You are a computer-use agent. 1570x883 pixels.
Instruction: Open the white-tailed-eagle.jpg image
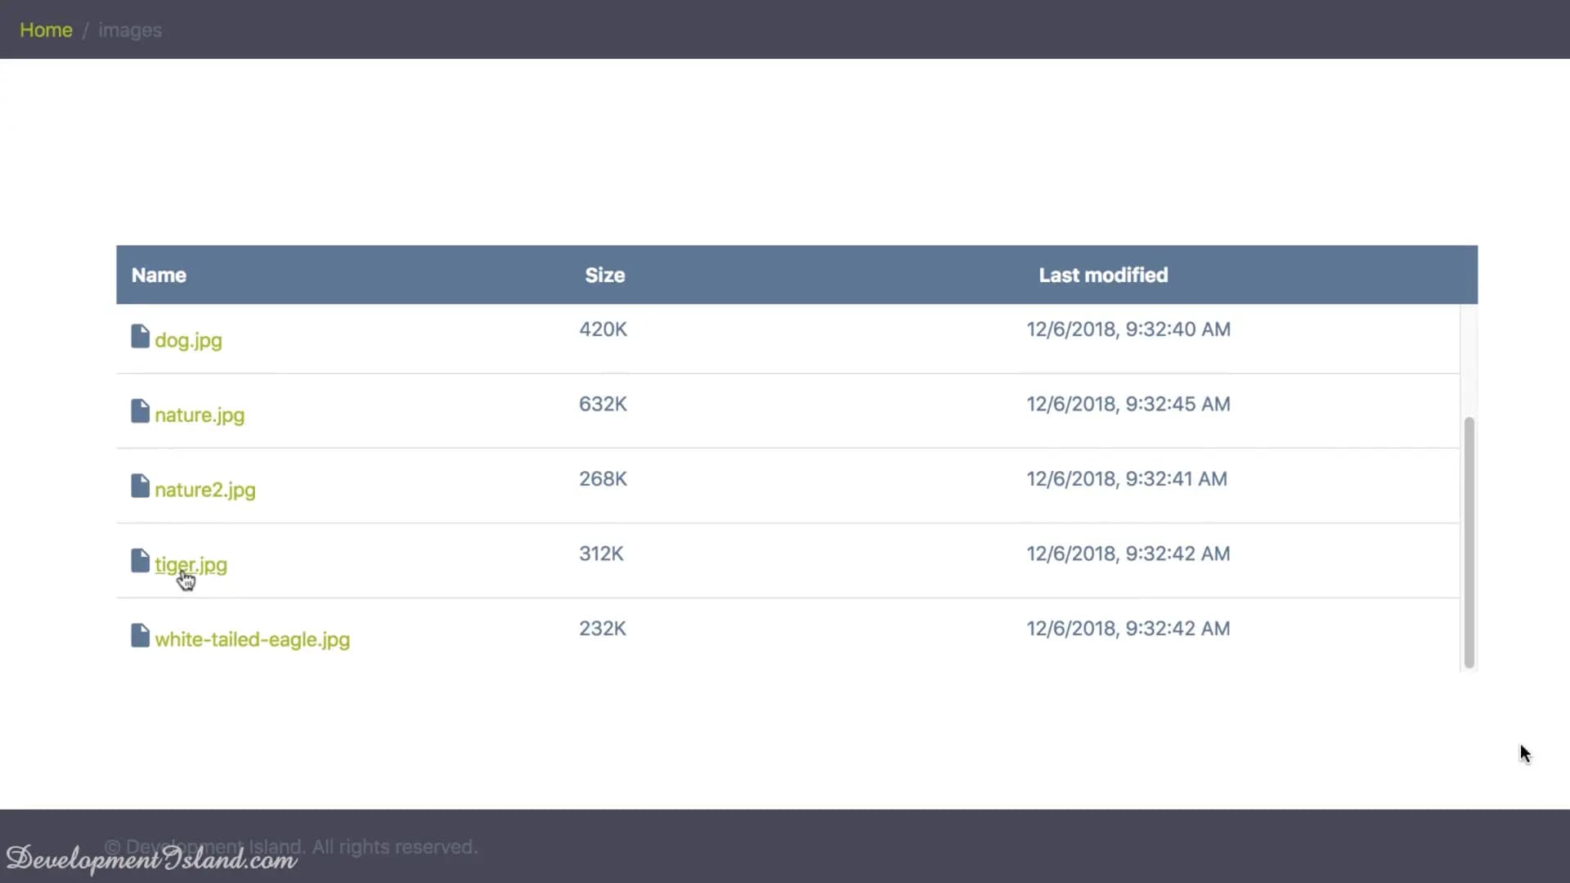[253, 640]
